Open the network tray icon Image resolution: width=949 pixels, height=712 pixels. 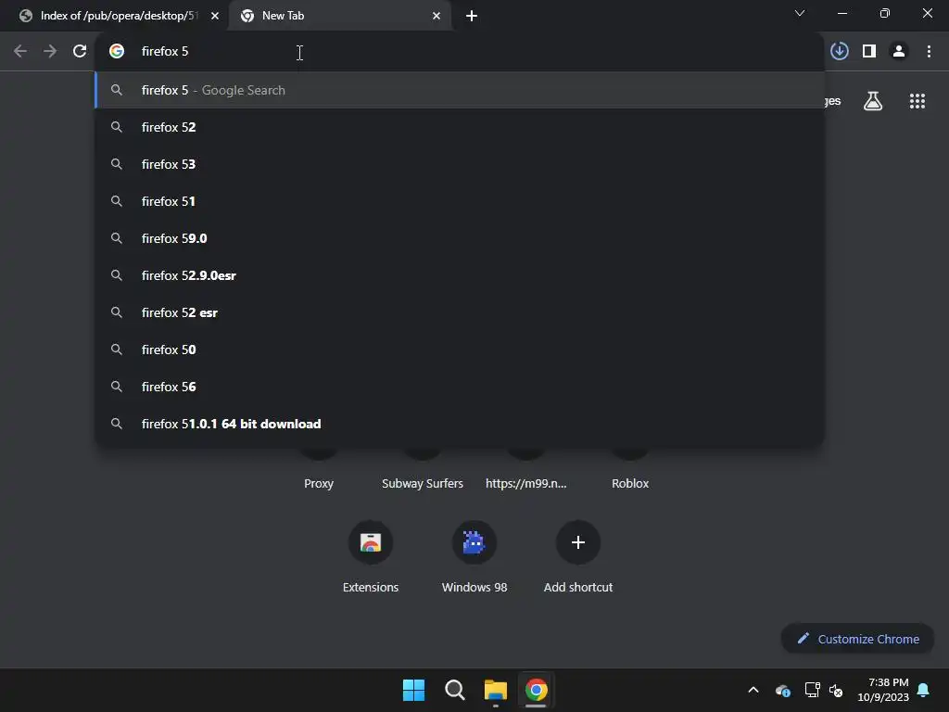tap(812, 690)
